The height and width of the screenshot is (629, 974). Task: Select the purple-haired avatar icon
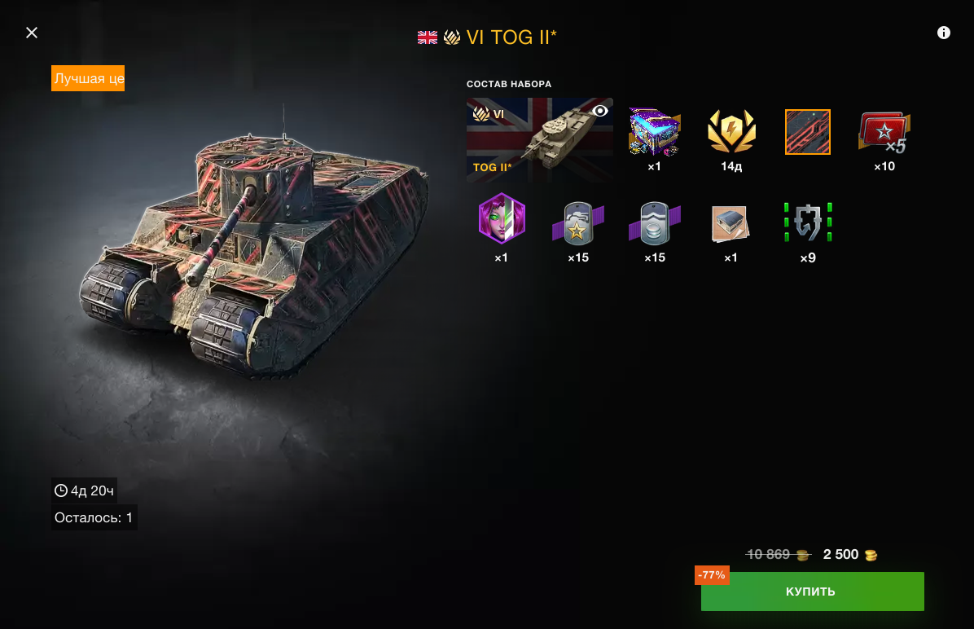[502, 218]
